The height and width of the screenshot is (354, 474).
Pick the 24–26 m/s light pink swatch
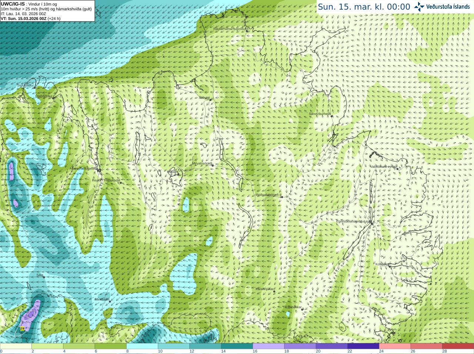point(395,346)
